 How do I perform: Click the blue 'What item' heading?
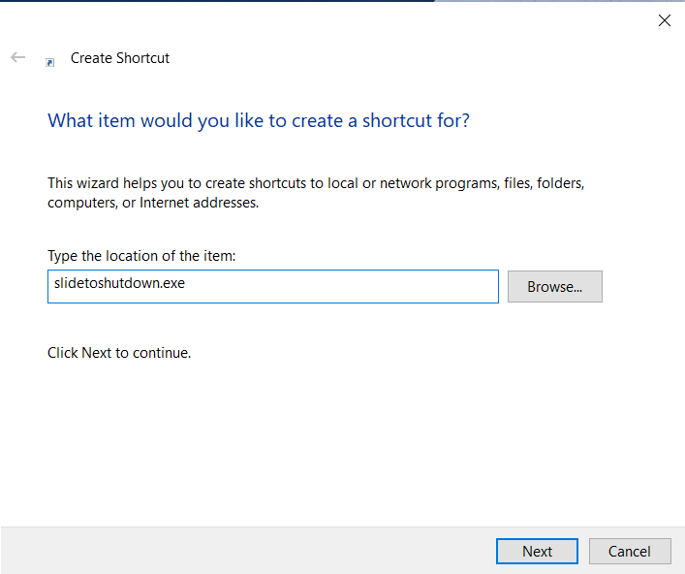tap(258, 120)
